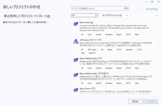Click the API tag in Aspire template
Screen dimensions: 161x106
tap(102, 50)
